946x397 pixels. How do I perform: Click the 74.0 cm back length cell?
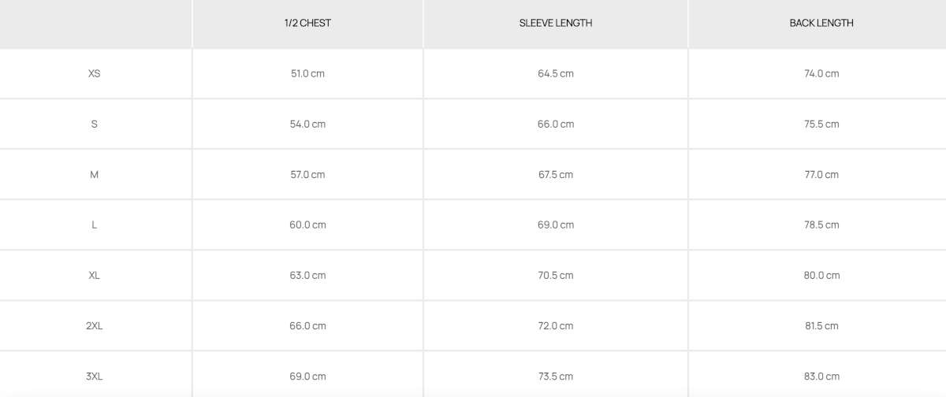click(821, 73)
